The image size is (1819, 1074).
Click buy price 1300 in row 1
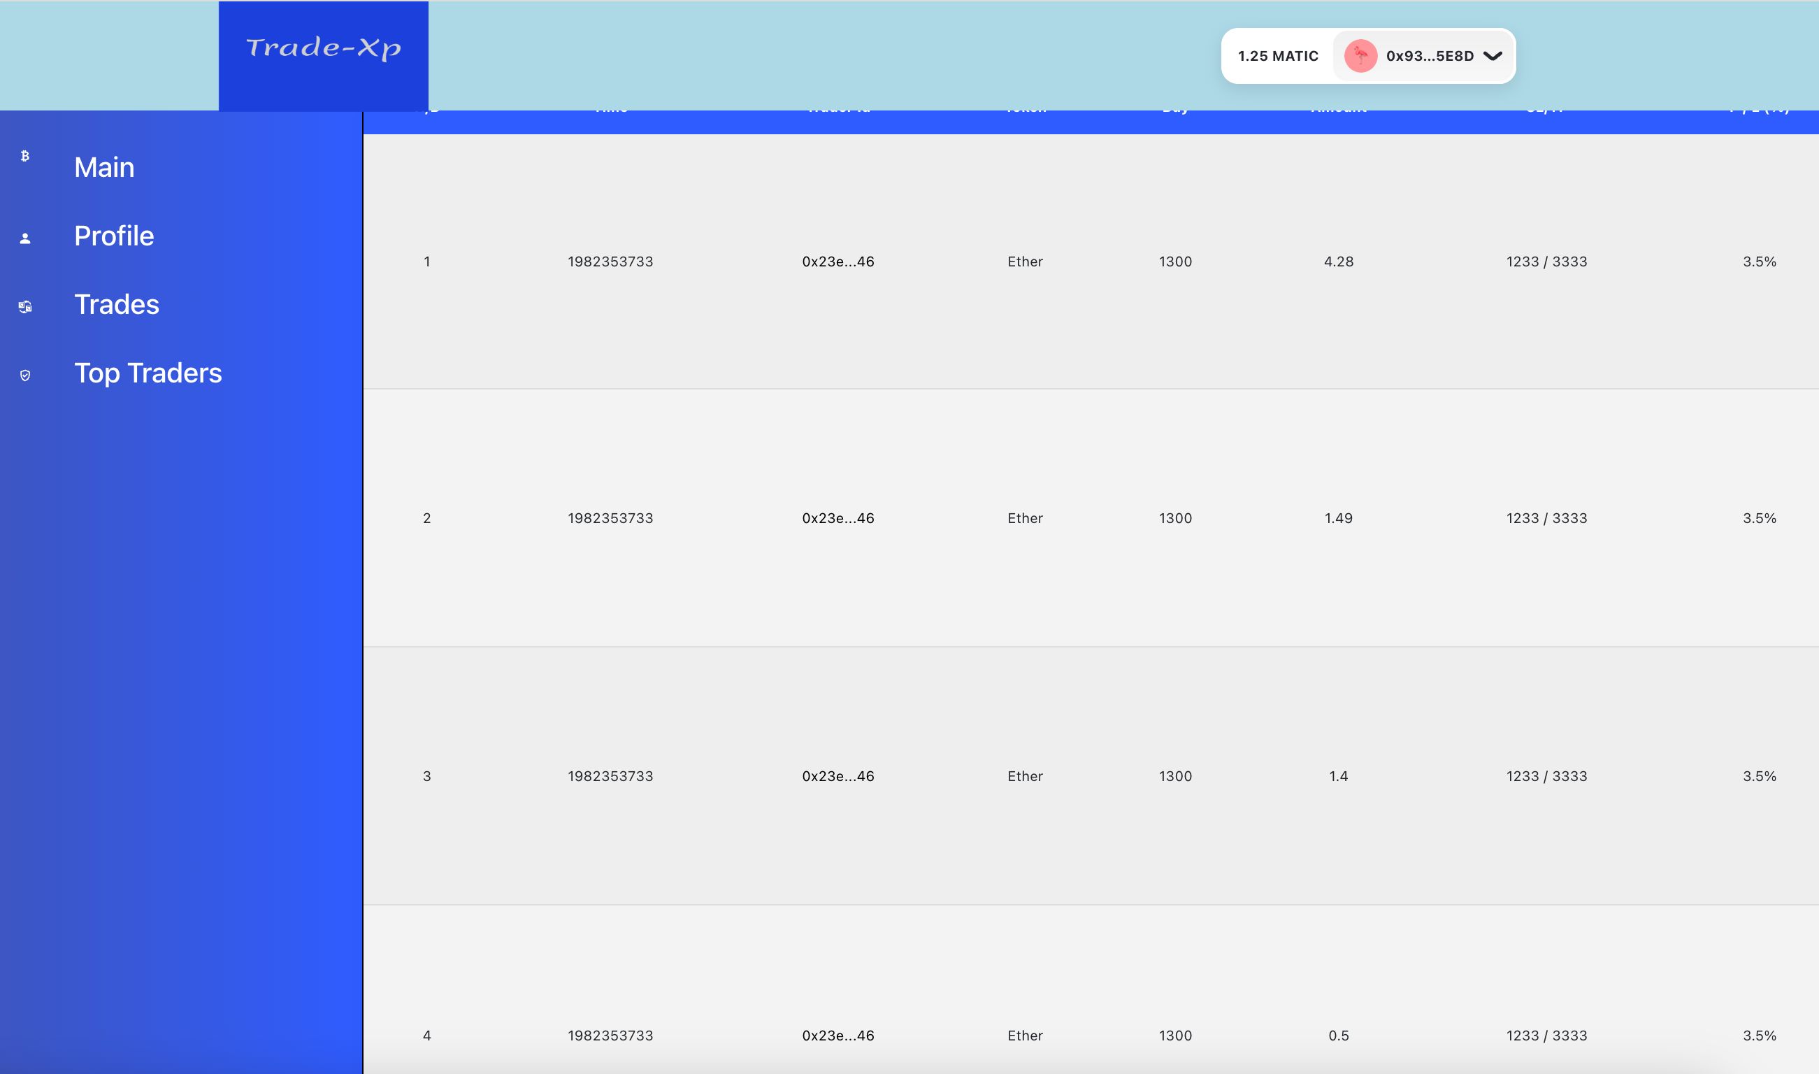pyautogui.click(x=1176, y=262)
